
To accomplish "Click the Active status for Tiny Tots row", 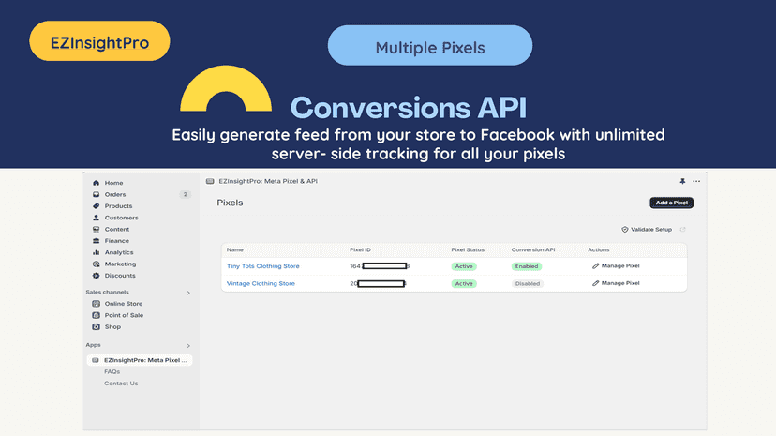I will coord(464,266).
